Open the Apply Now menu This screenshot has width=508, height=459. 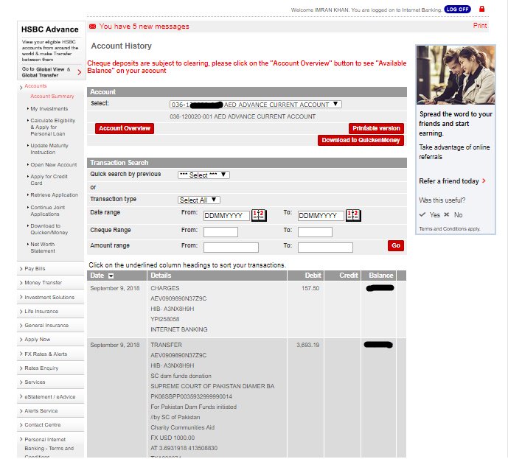tap(38, 339)
